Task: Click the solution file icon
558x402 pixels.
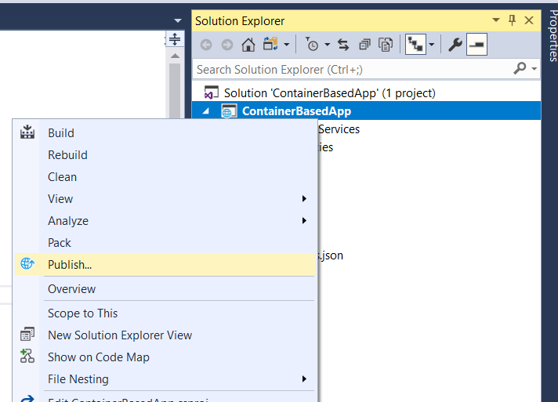Action: click(x=211, y=92)
